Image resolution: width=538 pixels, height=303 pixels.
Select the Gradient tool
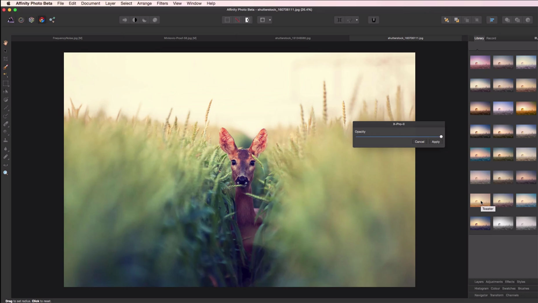coord(6,100)
